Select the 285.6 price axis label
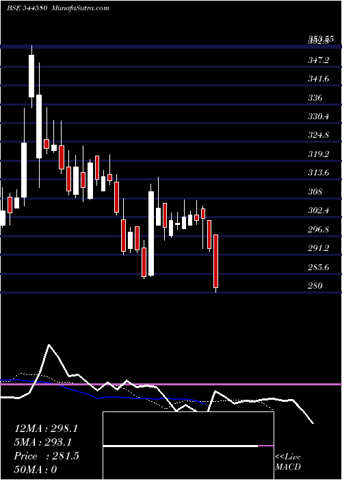This screenshot has width=342, height=480. 319,267
